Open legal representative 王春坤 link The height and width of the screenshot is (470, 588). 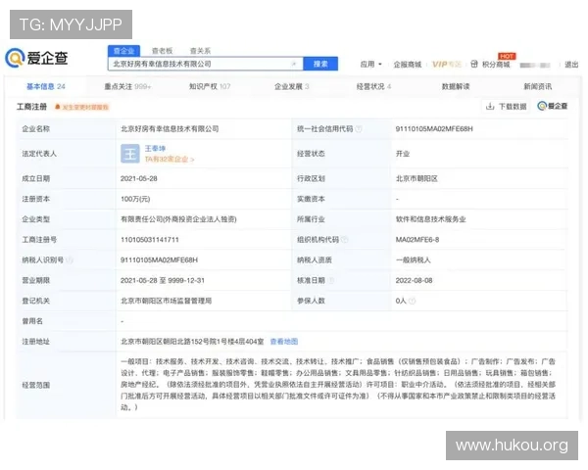tap(155, 149)
